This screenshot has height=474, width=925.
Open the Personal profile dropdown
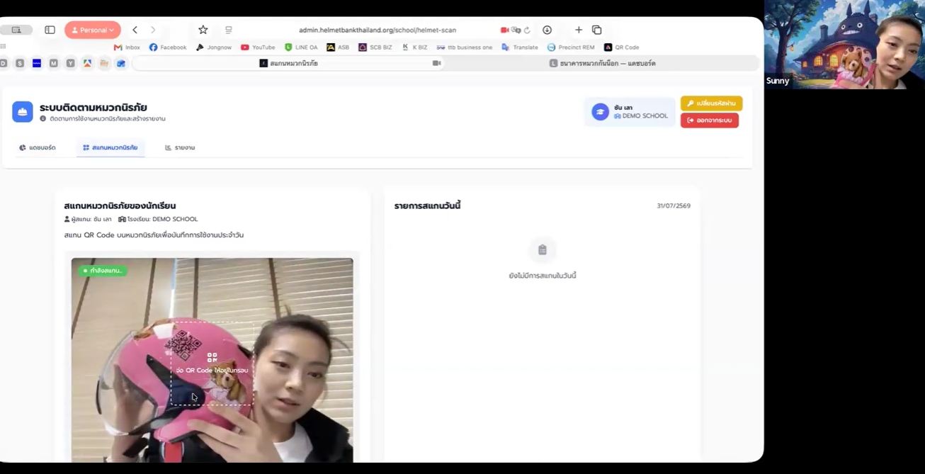[x=93, y=30]
